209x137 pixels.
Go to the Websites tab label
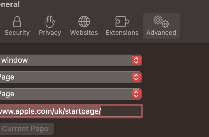[x=84, y=33]
